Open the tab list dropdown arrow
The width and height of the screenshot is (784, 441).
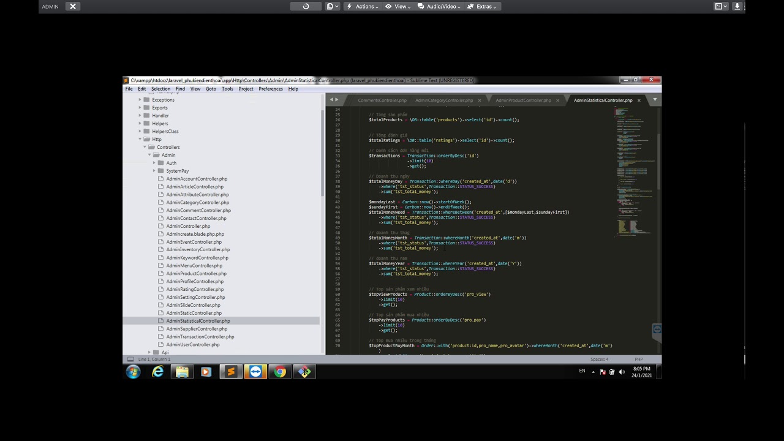pyautogui.click(x=655, y=100)
